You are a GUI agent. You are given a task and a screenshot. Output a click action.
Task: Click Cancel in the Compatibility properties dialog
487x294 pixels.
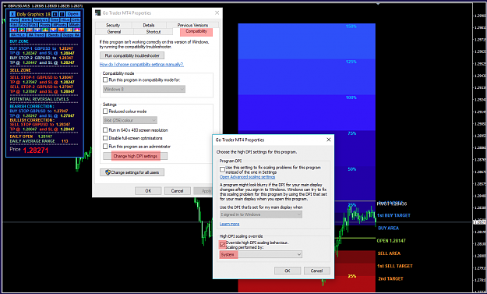pos(177,191)
